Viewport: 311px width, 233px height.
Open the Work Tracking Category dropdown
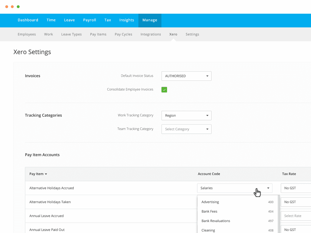pos(186,115)
